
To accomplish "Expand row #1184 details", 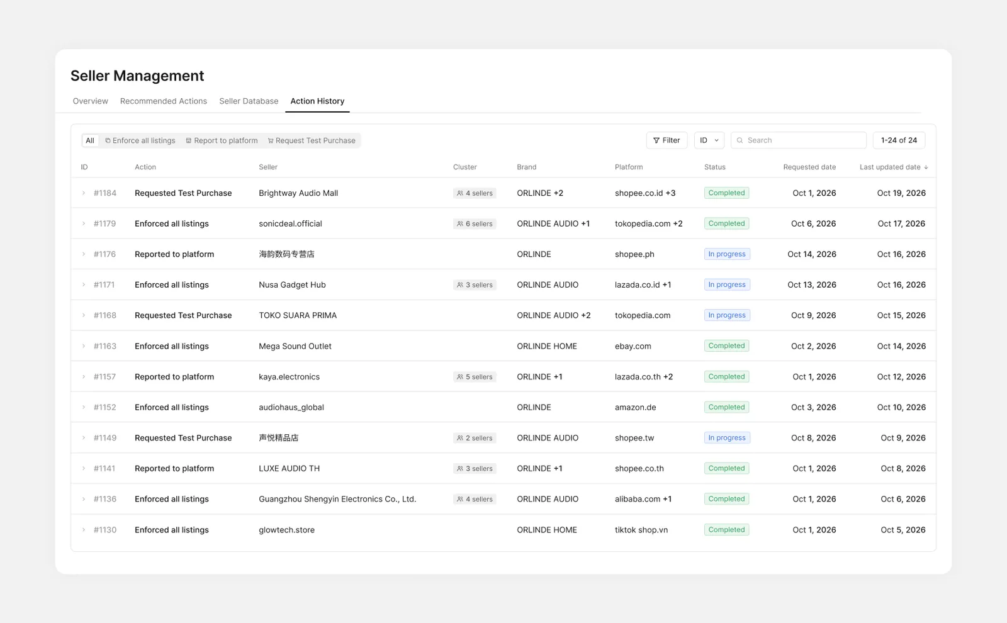I will [84, 193].
